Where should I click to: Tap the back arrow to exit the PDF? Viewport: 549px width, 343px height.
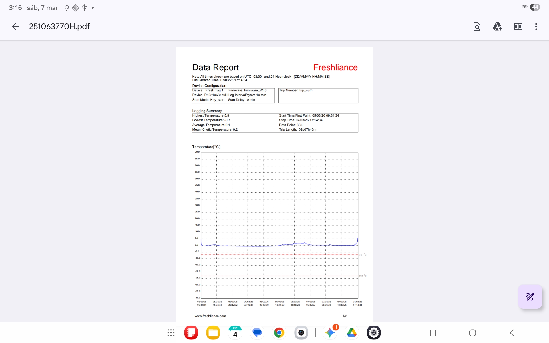[15, 27]
